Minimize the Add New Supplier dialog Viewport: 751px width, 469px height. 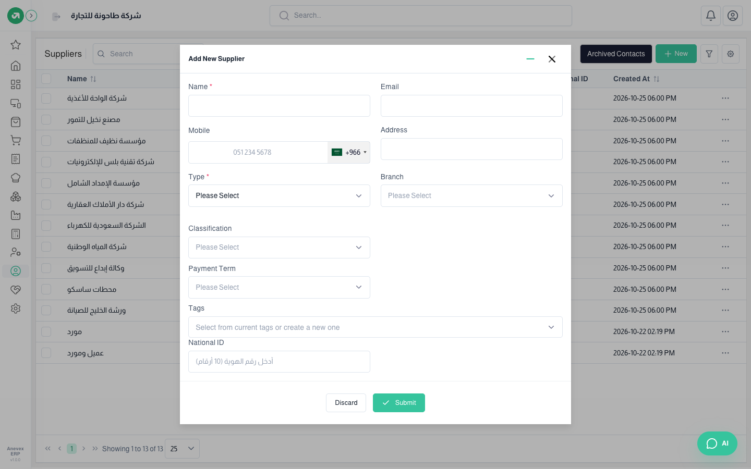[530, 59]
